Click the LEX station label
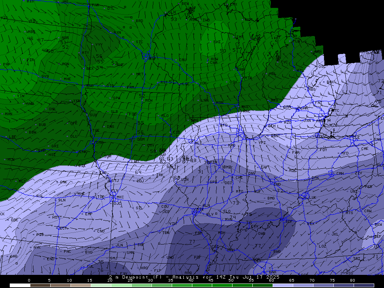Viewport: 384px width, 288px height. click(x=311, y=224)
